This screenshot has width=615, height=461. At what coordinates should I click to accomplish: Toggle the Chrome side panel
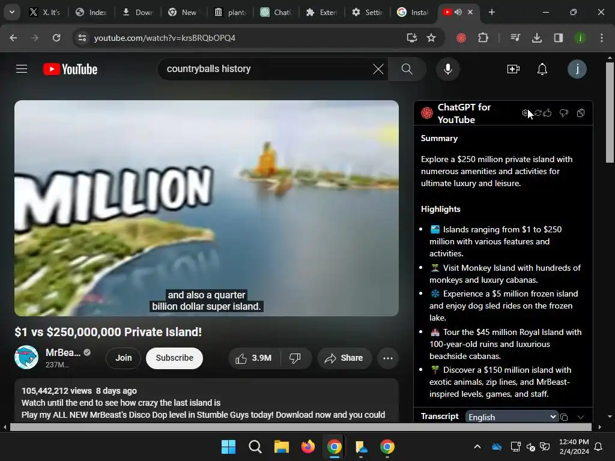point(558,38)
